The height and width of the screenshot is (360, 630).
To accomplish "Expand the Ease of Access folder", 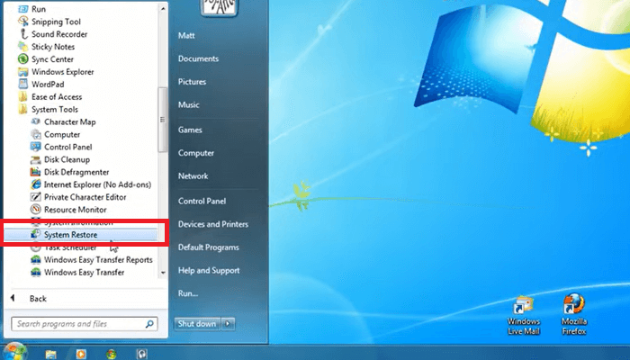I will click(56, 97).
